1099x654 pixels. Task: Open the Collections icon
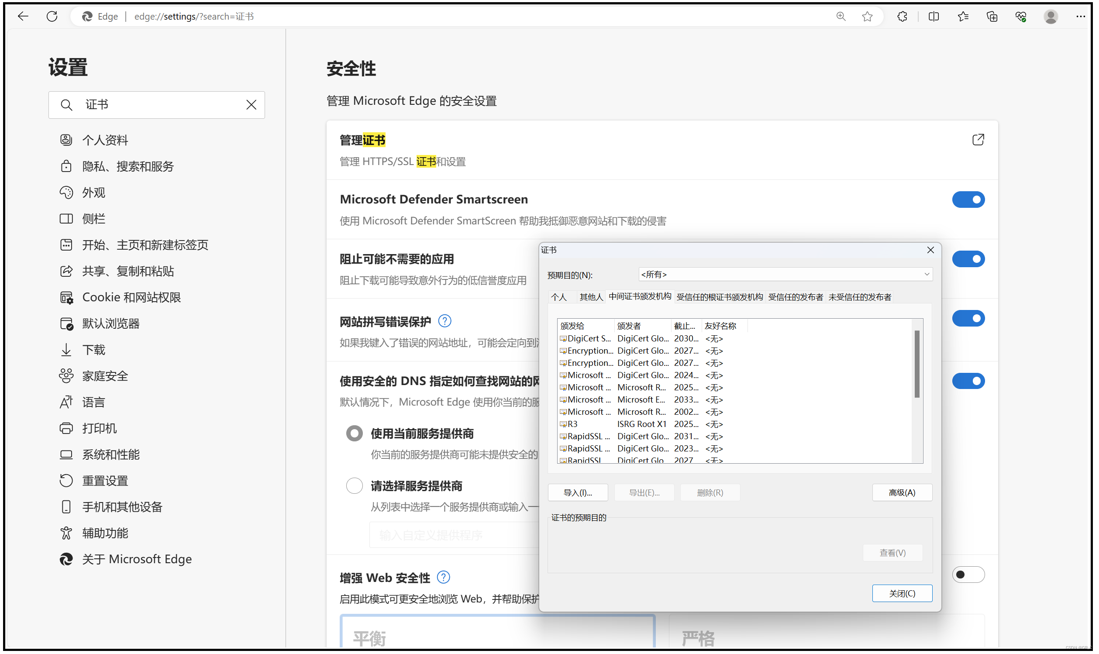tap(992, 16)
